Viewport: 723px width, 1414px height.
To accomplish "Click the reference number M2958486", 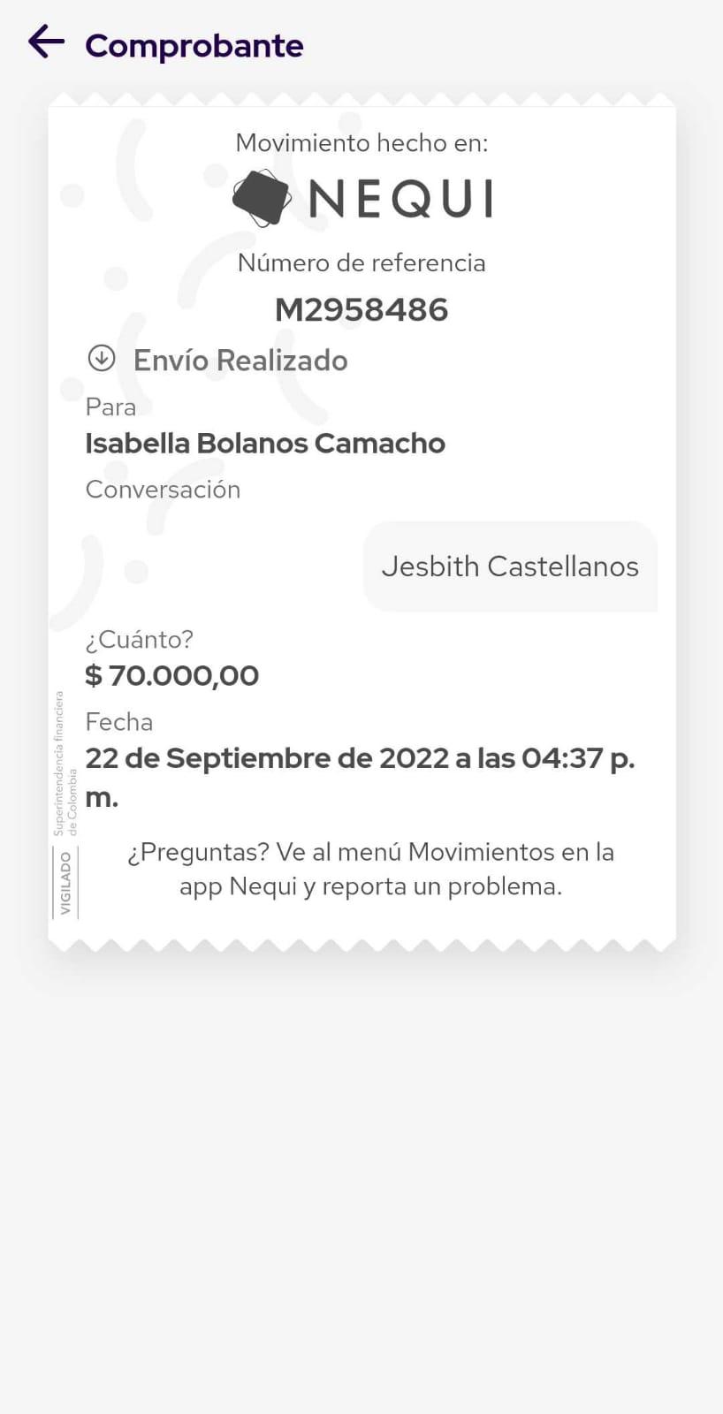I will click(x=361, y=309).
